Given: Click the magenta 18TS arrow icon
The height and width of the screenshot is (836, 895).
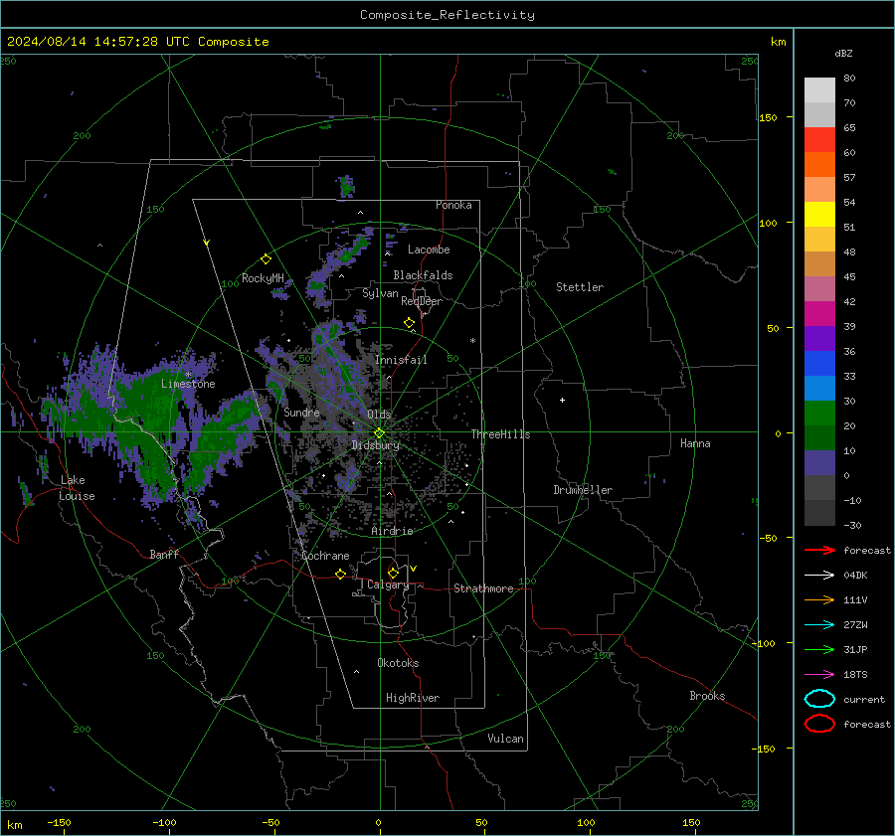Looking at the screenshot, I should pos(819,675).
